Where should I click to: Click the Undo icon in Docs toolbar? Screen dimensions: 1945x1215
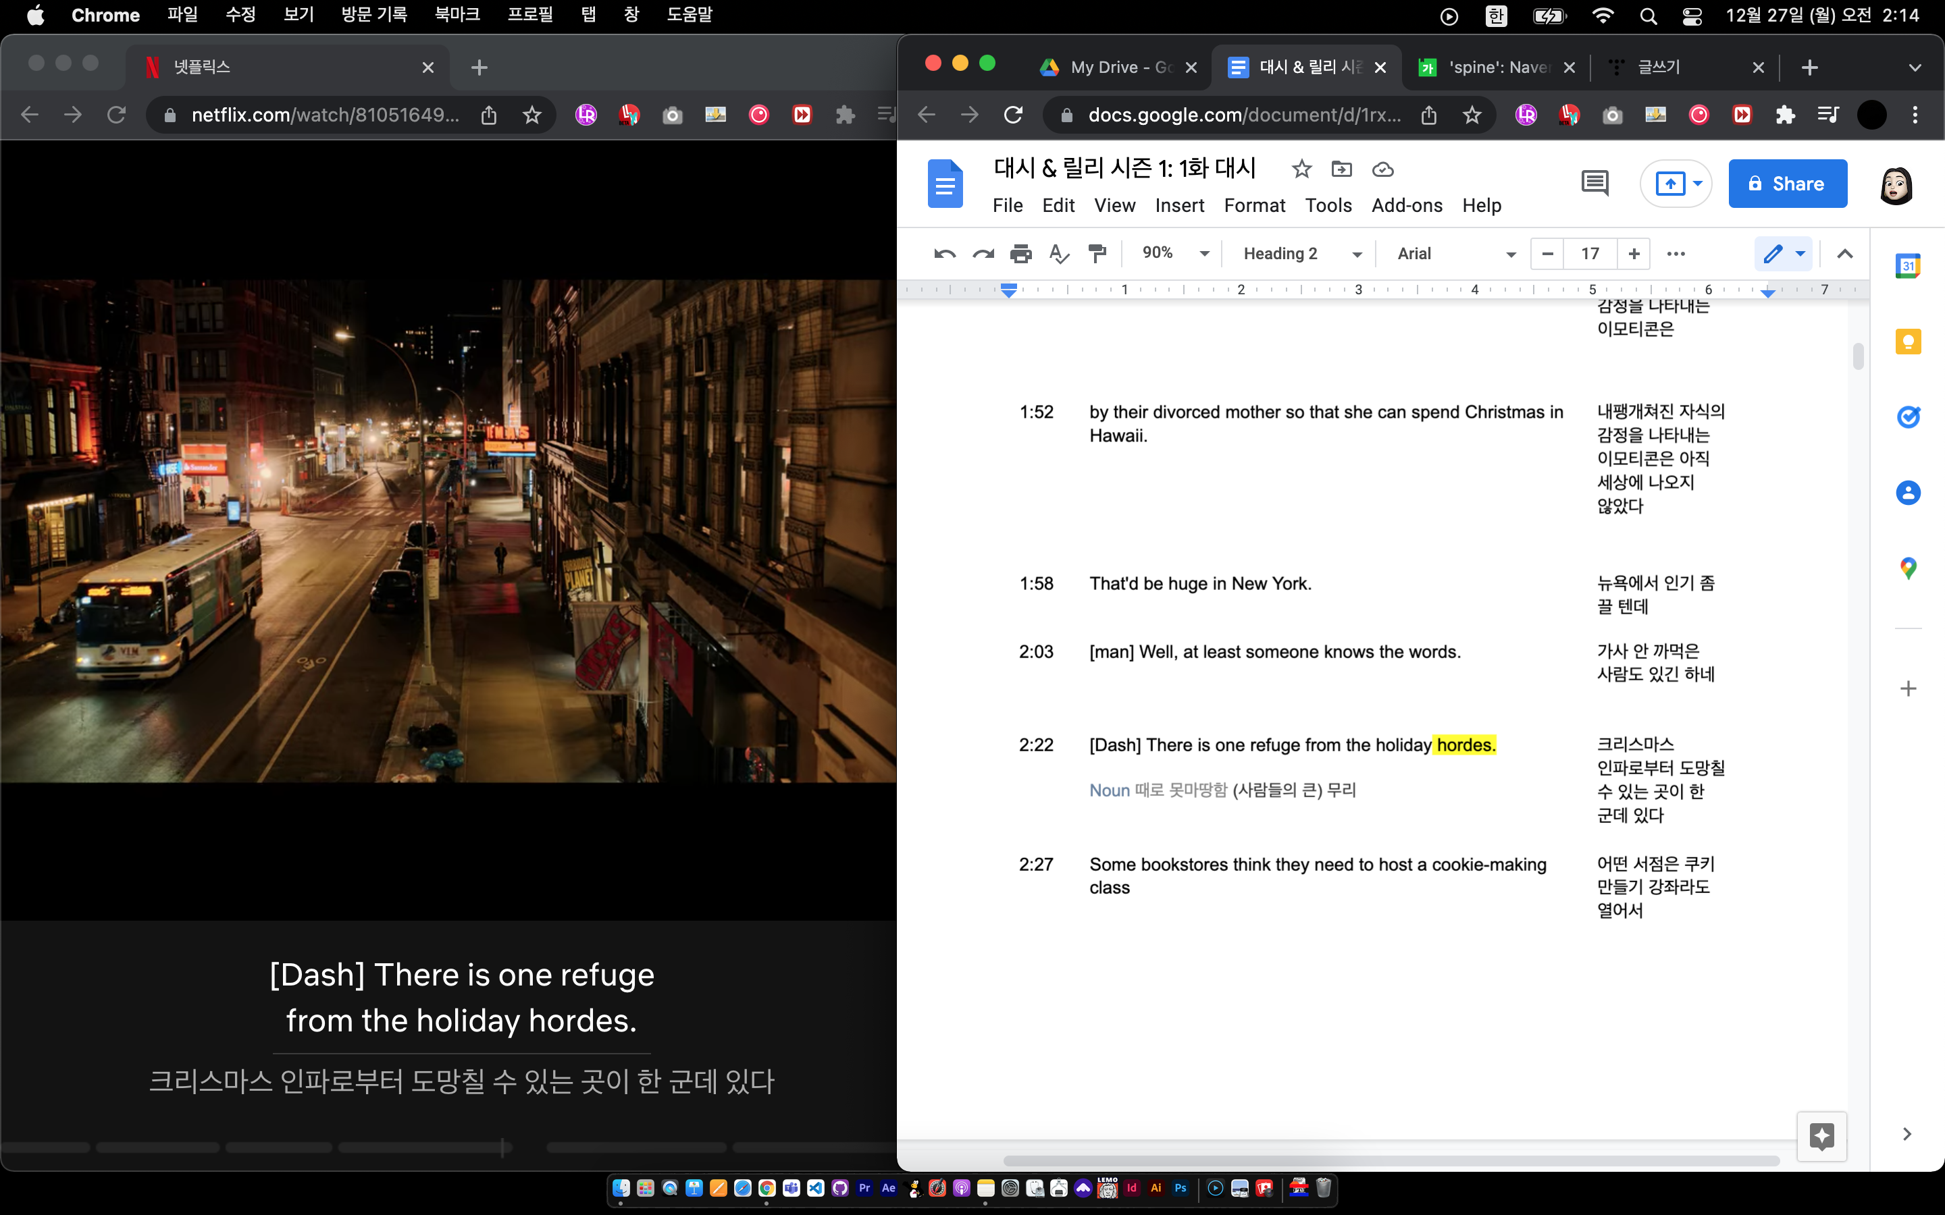coord(944,254)
